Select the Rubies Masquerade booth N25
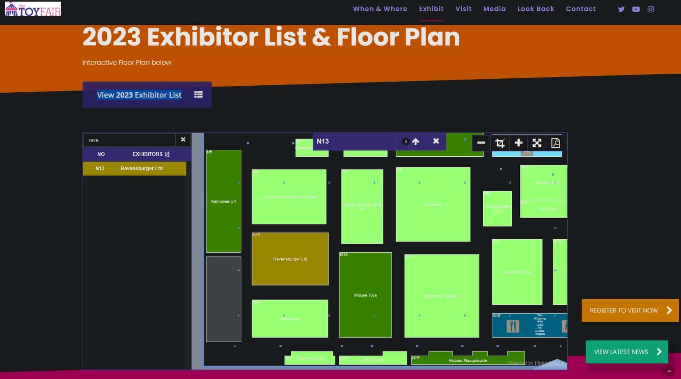Viewport: 681px width, 379px height. coord(468,359)
